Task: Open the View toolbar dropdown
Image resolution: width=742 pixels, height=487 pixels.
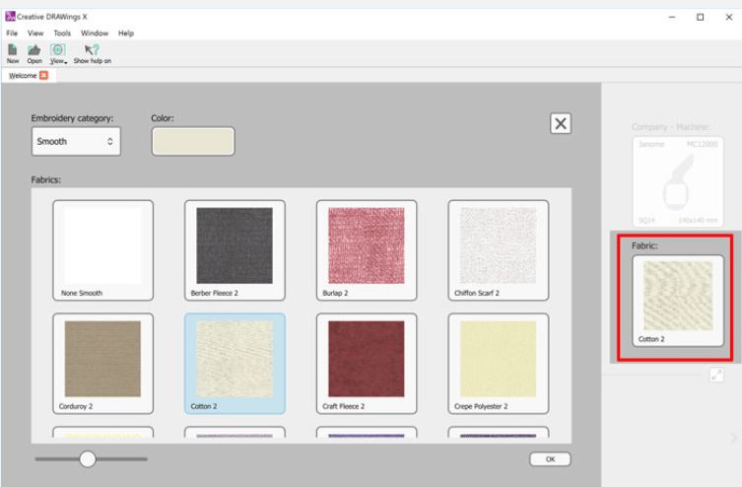Action: point(58,52)
